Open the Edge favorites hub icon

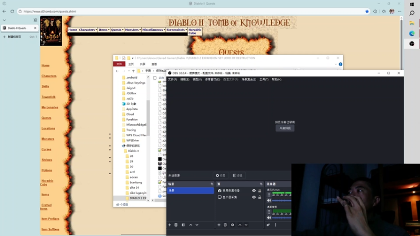coord(384,11)
